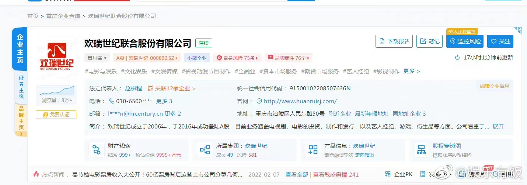Screen dimensions: 527x185
Task: Select the 小微企业 tag
Action: (x=197, y=58)
